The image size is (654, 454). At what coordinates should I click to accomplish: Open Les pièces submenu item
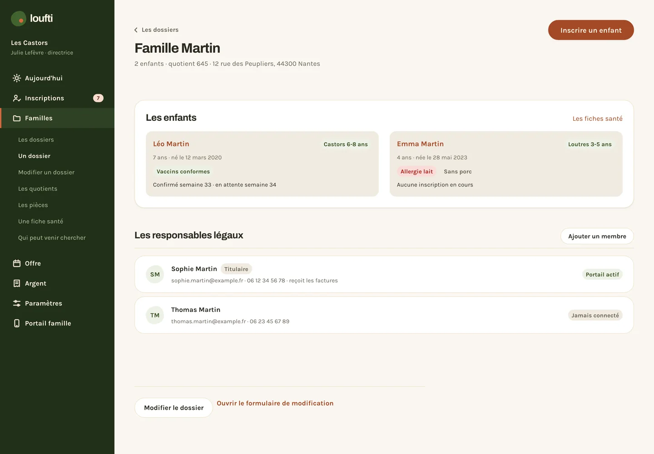point(33,205)
